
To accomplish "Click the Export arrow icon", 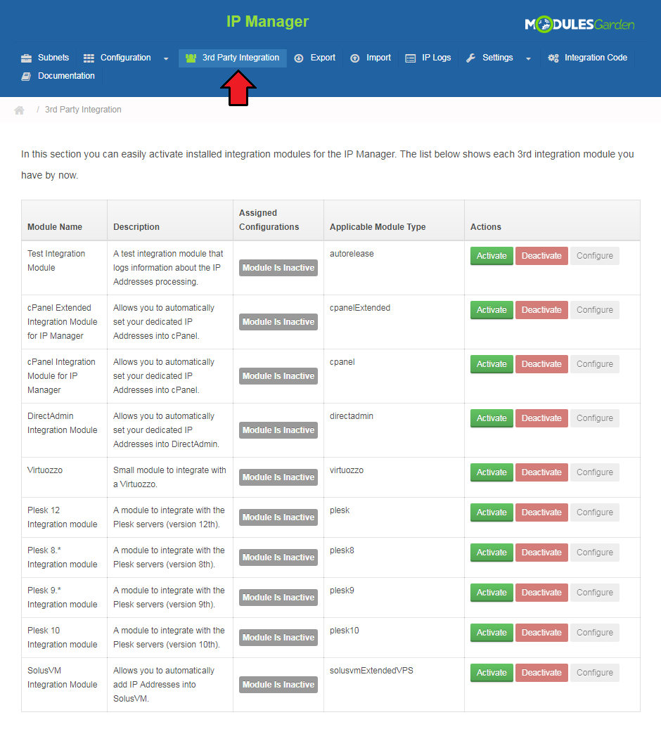I will pyautogui.click(x=299, y=58).
